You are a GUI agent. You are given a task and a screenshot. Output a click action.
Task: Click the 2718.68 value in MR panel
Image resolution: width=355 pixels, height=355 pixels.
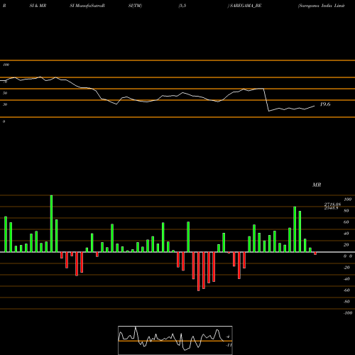pos(332,204)
